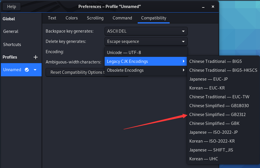Choose Chinese Traditional — BIG5-HKSCS

pyautogui.click(x=223, y=70)
